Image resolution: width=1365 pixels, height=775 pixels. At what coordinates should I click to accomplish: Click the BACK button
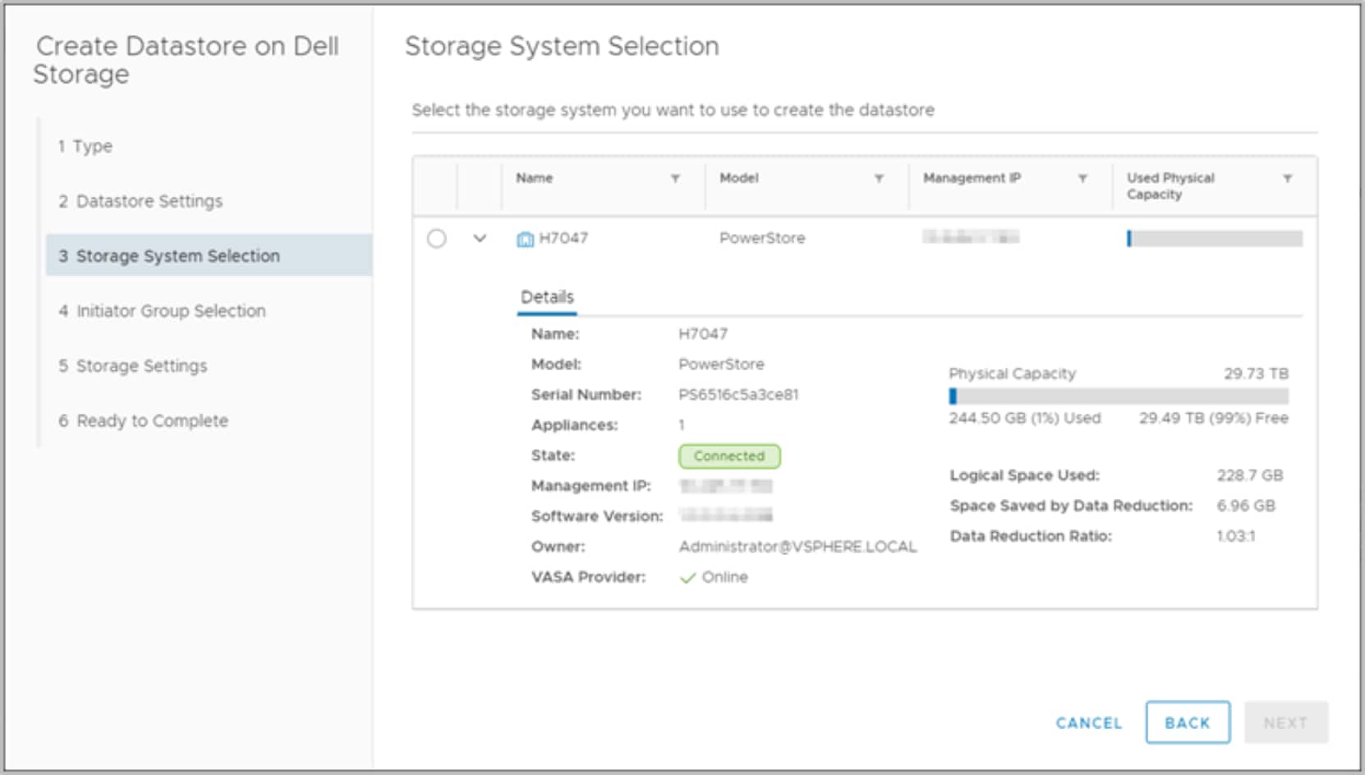[x=1188, y=722]
